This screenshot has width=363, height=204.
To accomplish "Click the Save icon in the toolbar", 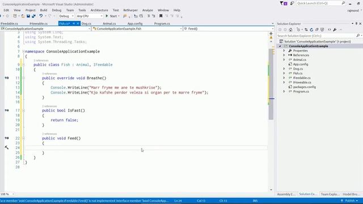I will pyautogui.click(x=28, y=16).
